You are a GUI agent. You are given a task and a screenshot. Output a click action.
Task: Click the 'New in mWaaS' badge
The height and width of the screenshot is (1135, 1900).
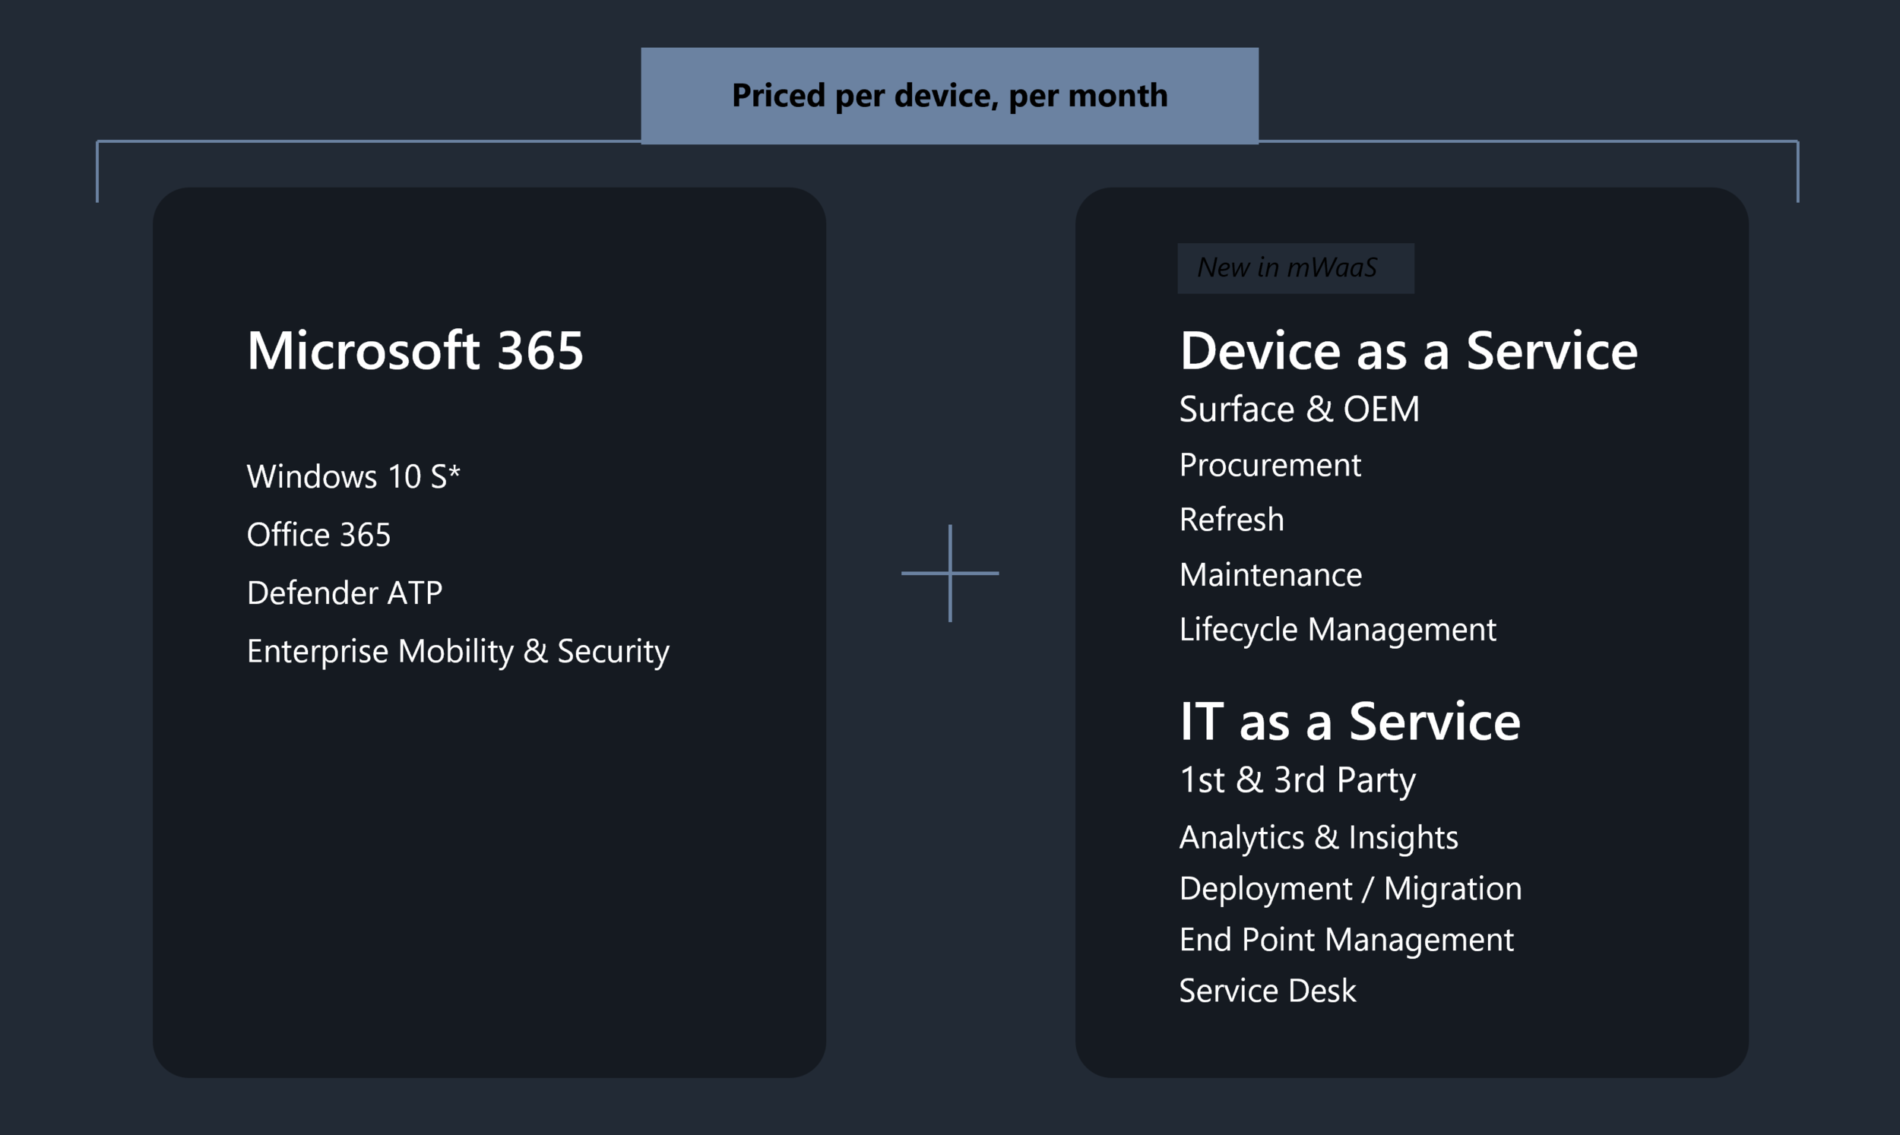(x=1294, y=267)
